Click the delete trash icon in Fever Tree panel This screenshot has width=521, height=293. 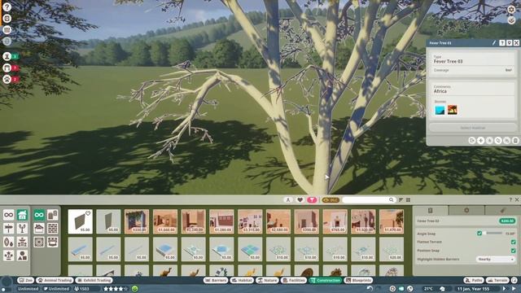coord(515,141)
